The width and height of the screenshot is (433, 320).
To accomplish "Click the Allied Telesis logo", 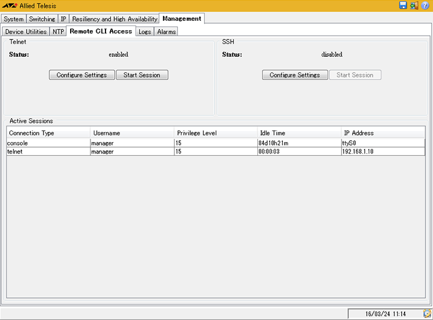I will pos(10,6).
